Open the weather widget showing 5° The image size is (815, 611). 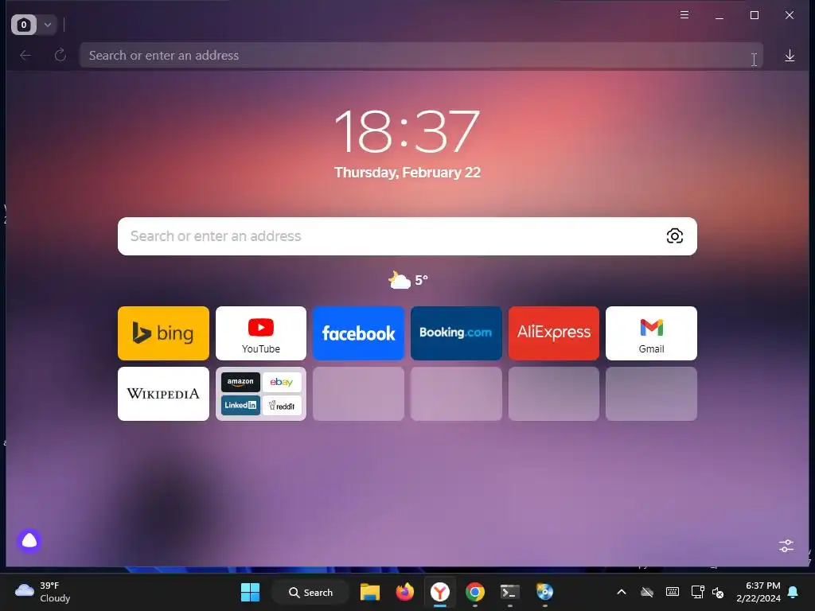pyautogui.click(x=407, y=280)
